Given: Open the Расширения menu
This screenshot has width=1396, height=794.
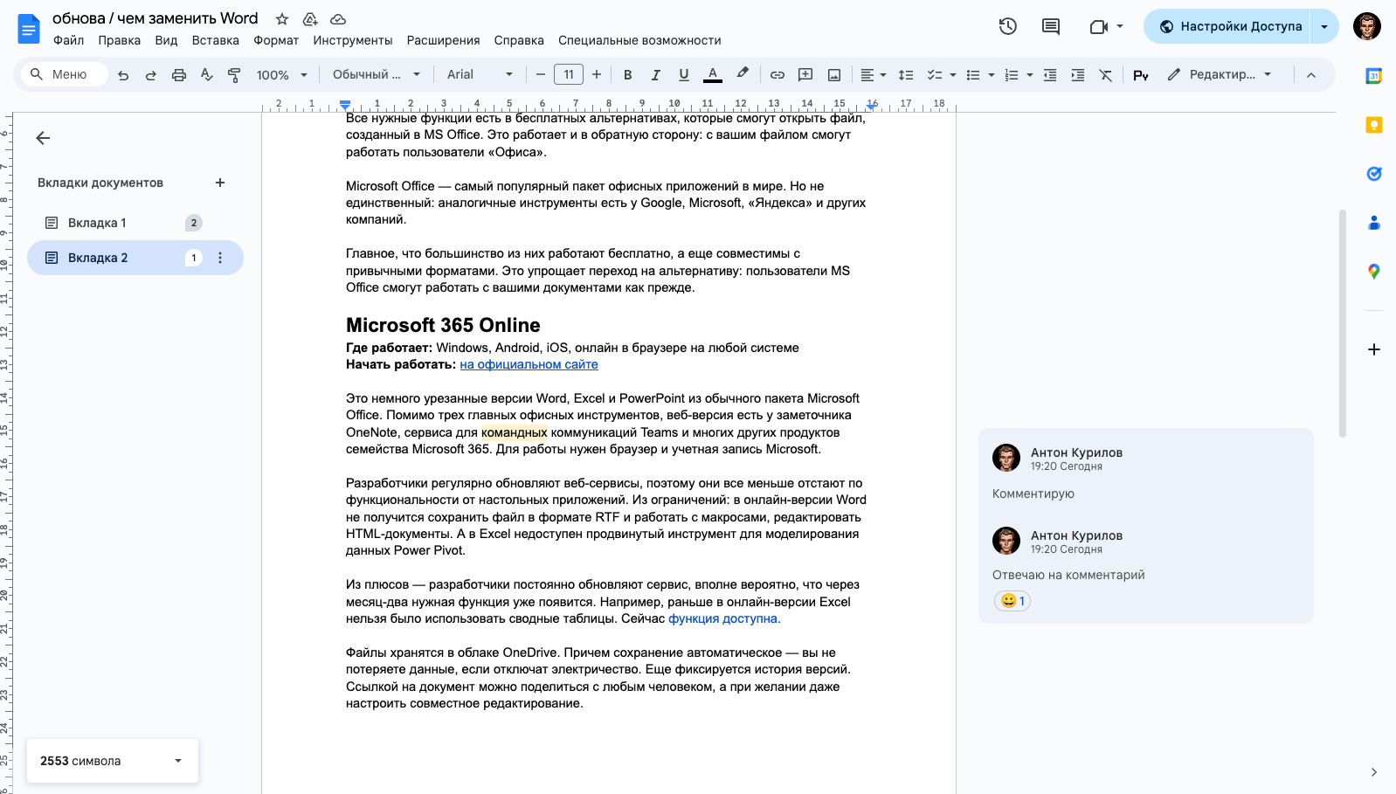Looking at the screenshot, I should point(444,40).
